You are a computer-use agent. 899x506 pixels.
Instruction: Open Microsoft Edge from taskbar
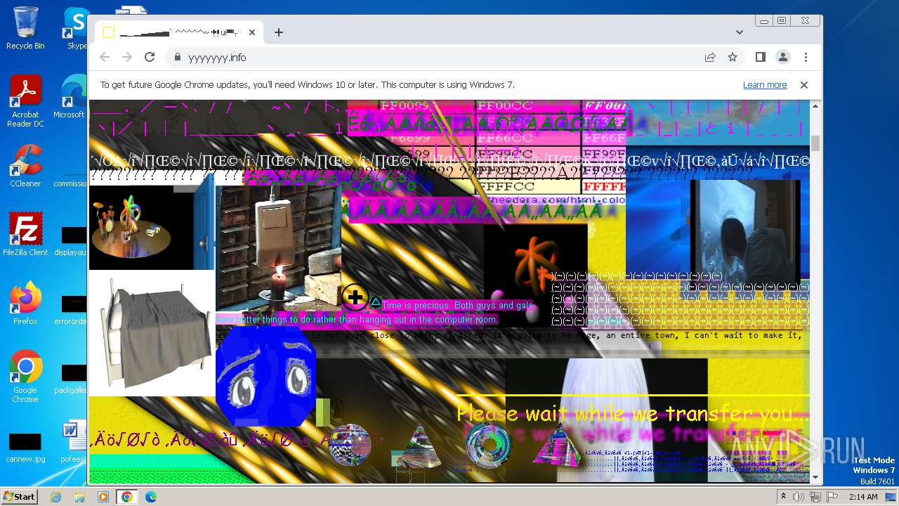point(150,497)
